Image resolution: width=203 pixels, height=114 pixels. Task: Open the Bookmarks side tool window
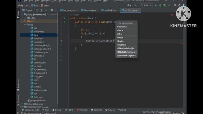point(18,85)
